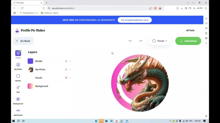Image resolution: width=220 pixels, height=123 pixels.
Task: Open the tab search chevron in title bar
Action: (x=188, y=3)
